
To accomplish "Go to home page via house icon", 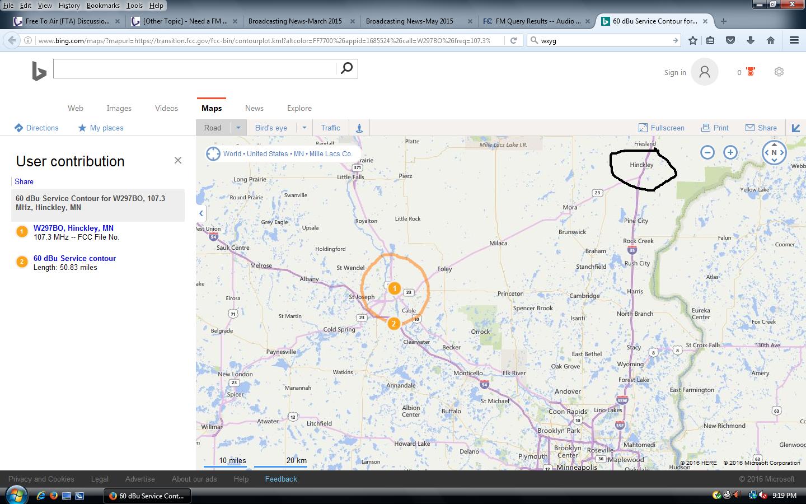I will (x=771, y=40).
